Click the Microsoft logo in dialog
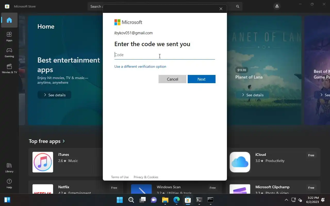Image resolution: width=330 pixels, height=206 pixels. click(128, 22)
